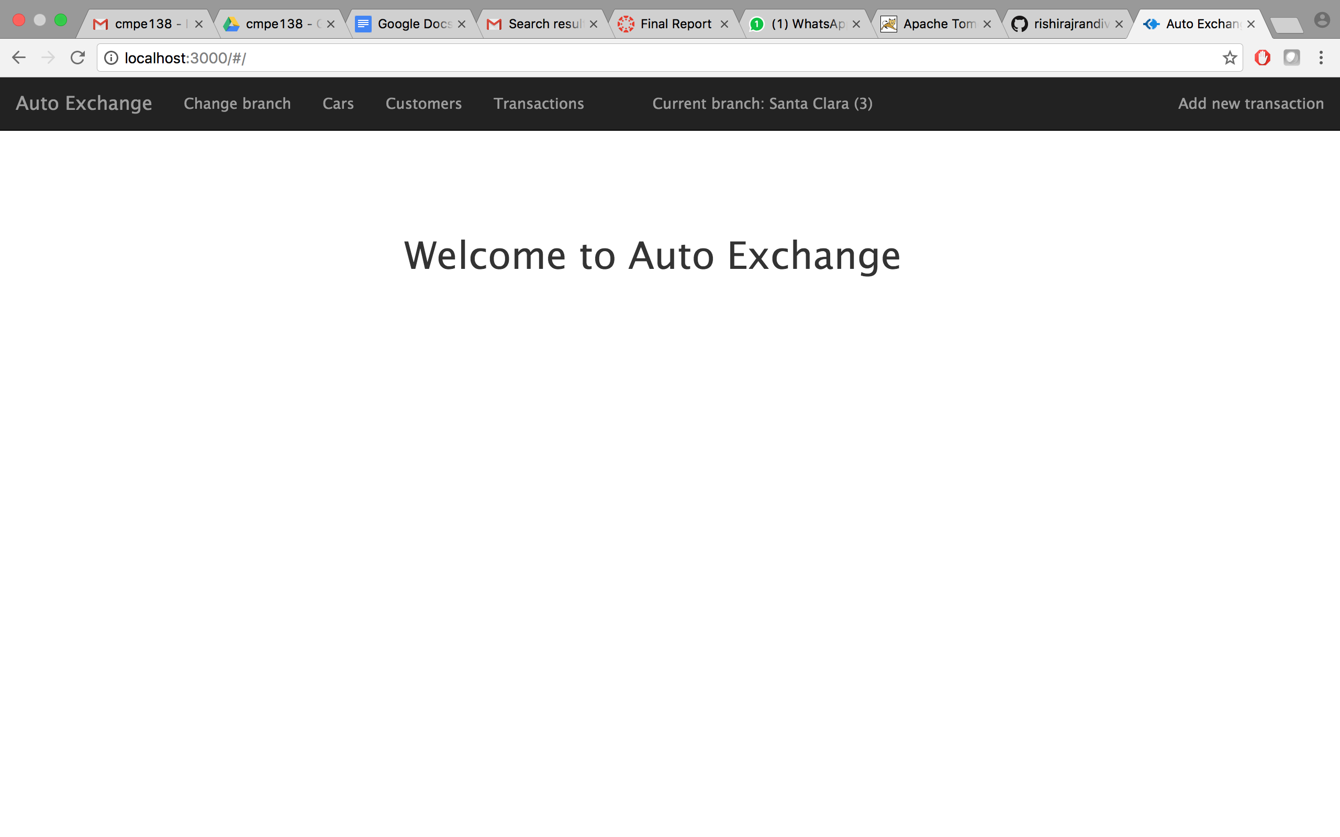
Task: Switch to the WhatsApp tab
Action: point(807,24)
